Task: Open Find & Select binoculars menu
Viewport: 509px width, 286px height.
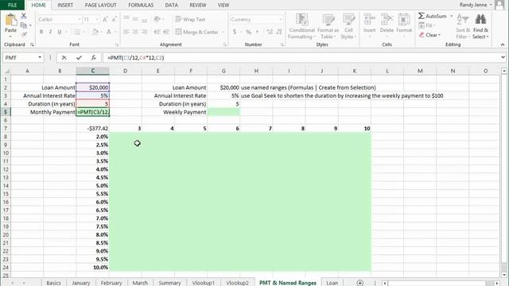Action: (x=480, y=26)
